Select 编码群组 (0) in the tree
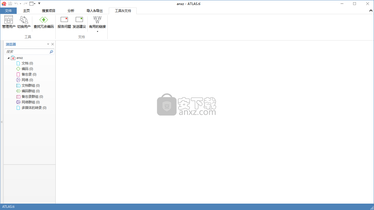The height and width of the screenshot is (210, 374). pyautogui.click(x=31, y=91)
